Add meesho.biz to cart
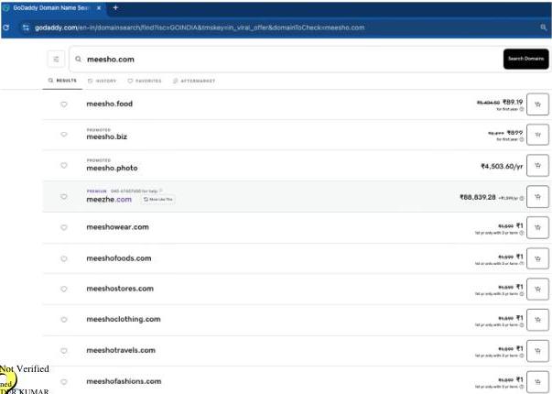 click(537, 135)
